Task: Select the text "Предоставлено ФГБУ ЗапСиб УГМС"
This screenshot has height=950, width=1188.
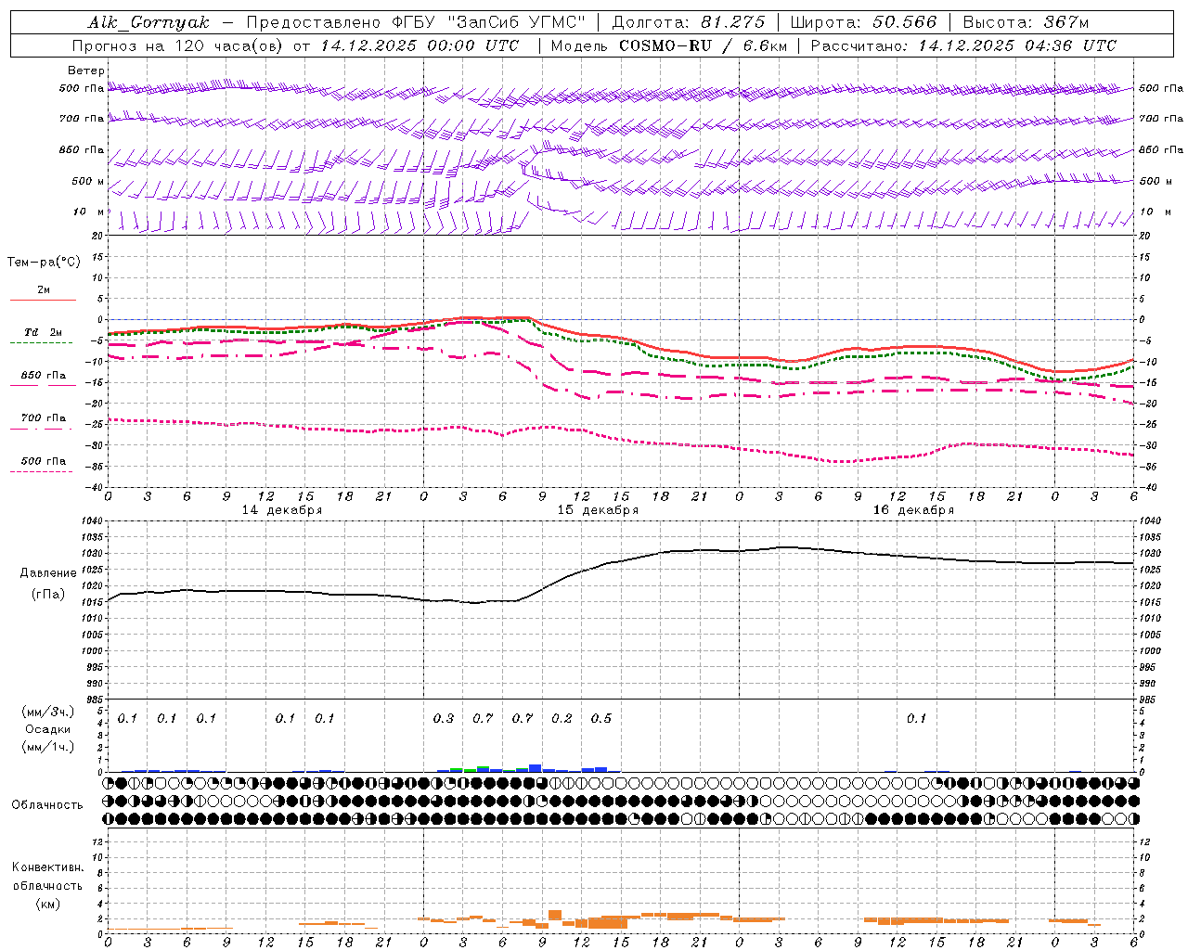Action: (416, 22)
